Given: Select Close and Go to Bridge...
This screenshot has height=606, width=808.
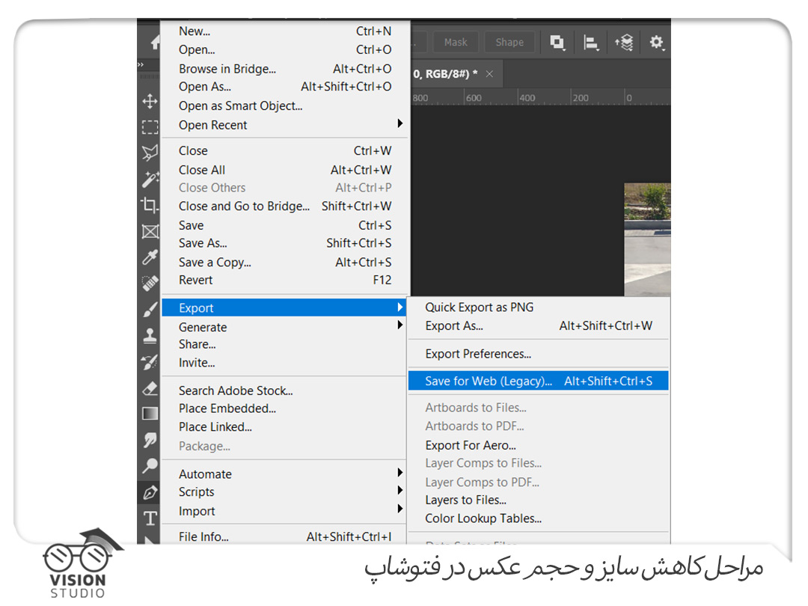Looking at the screenshot, I should 285,206.
